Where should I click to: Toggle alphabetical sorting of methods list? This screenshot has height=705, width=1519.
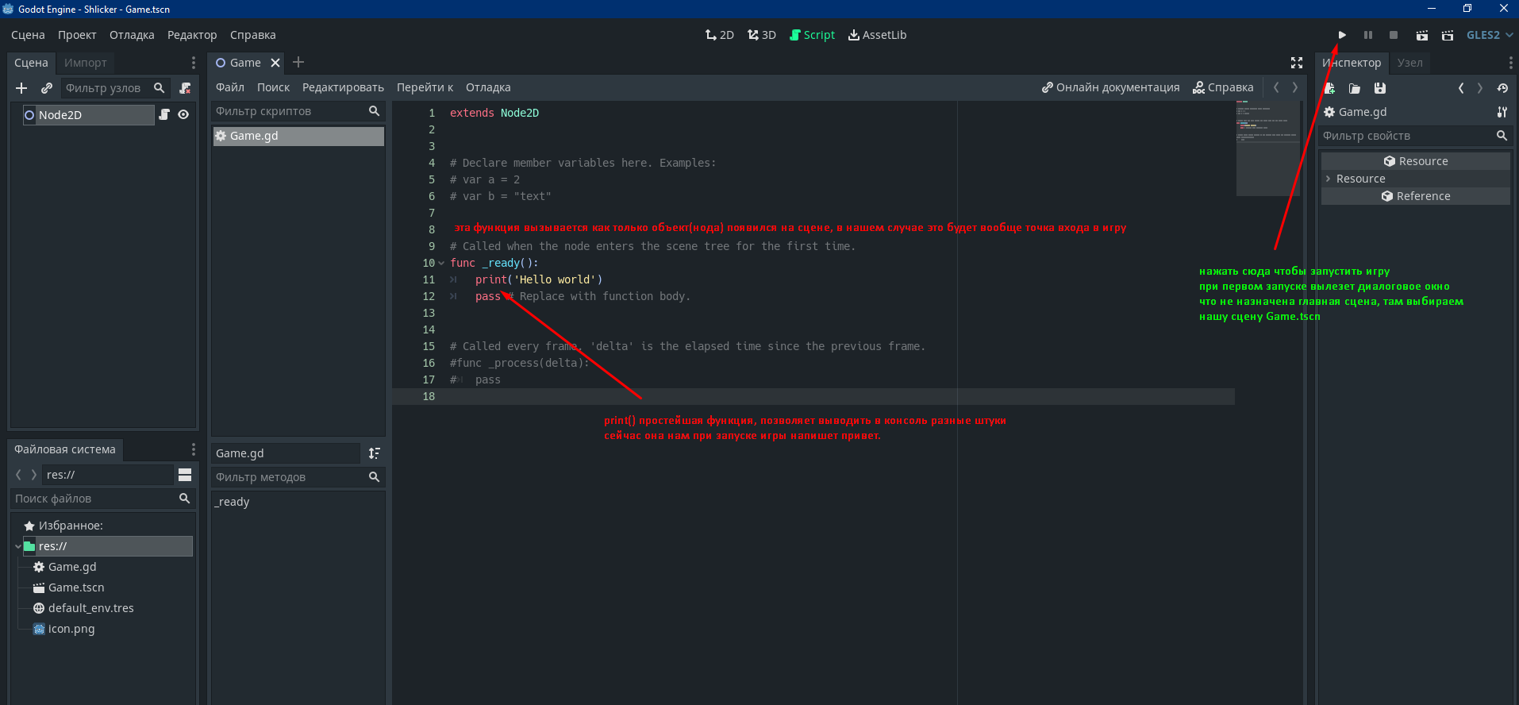click(375, 453)
